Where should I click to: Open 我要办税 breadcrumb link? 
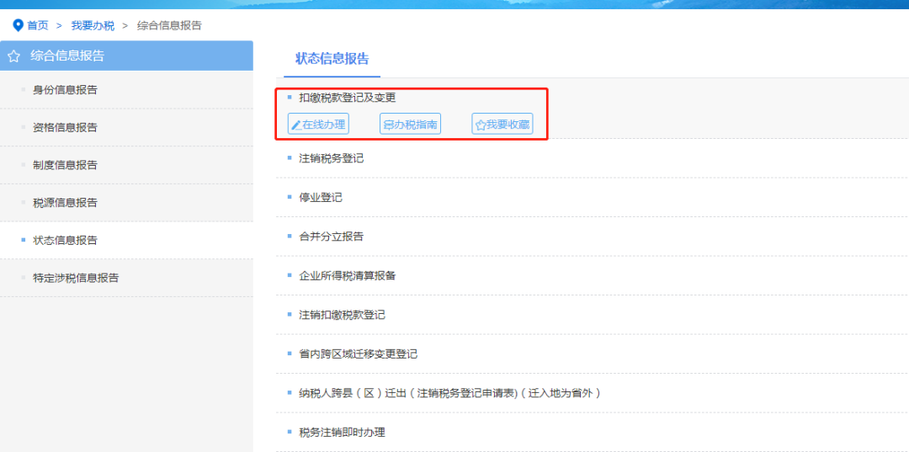[93, 25]
